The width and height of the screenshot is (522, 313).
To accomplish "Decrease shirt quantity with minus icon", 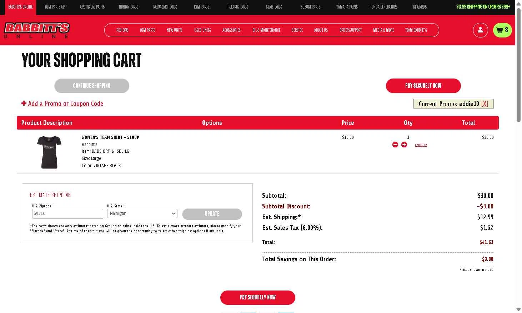I will click(x=395, y=145).
